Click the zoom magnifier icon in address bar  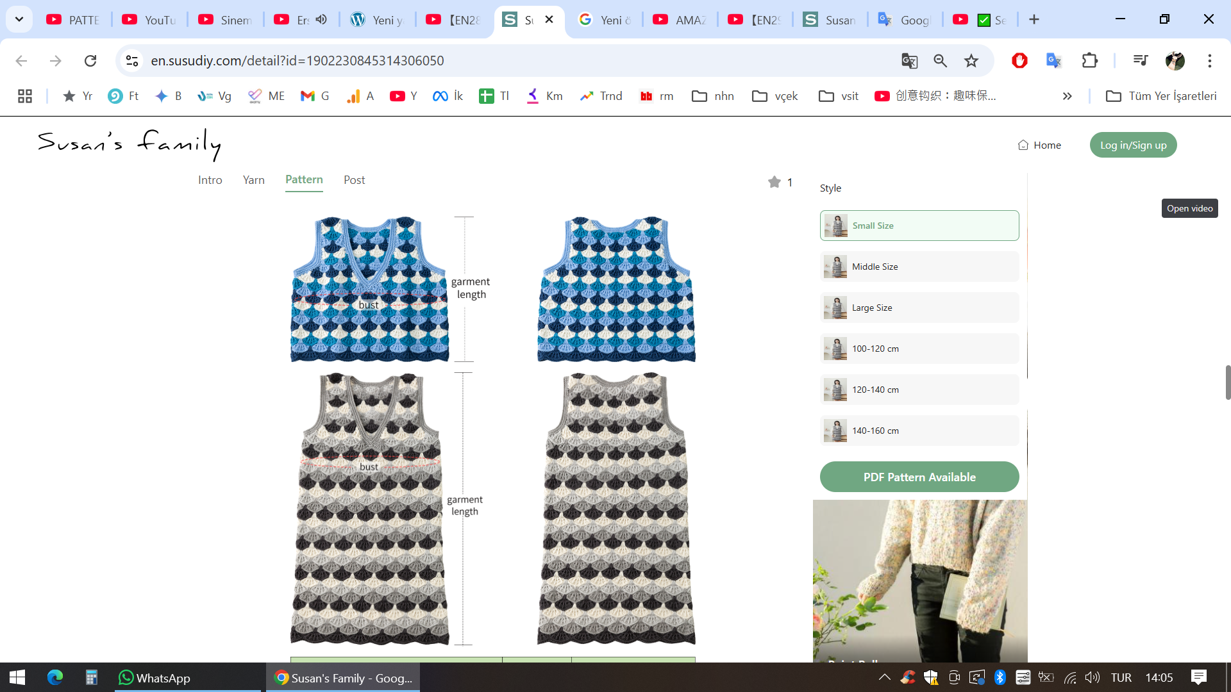tap(940, 61)
